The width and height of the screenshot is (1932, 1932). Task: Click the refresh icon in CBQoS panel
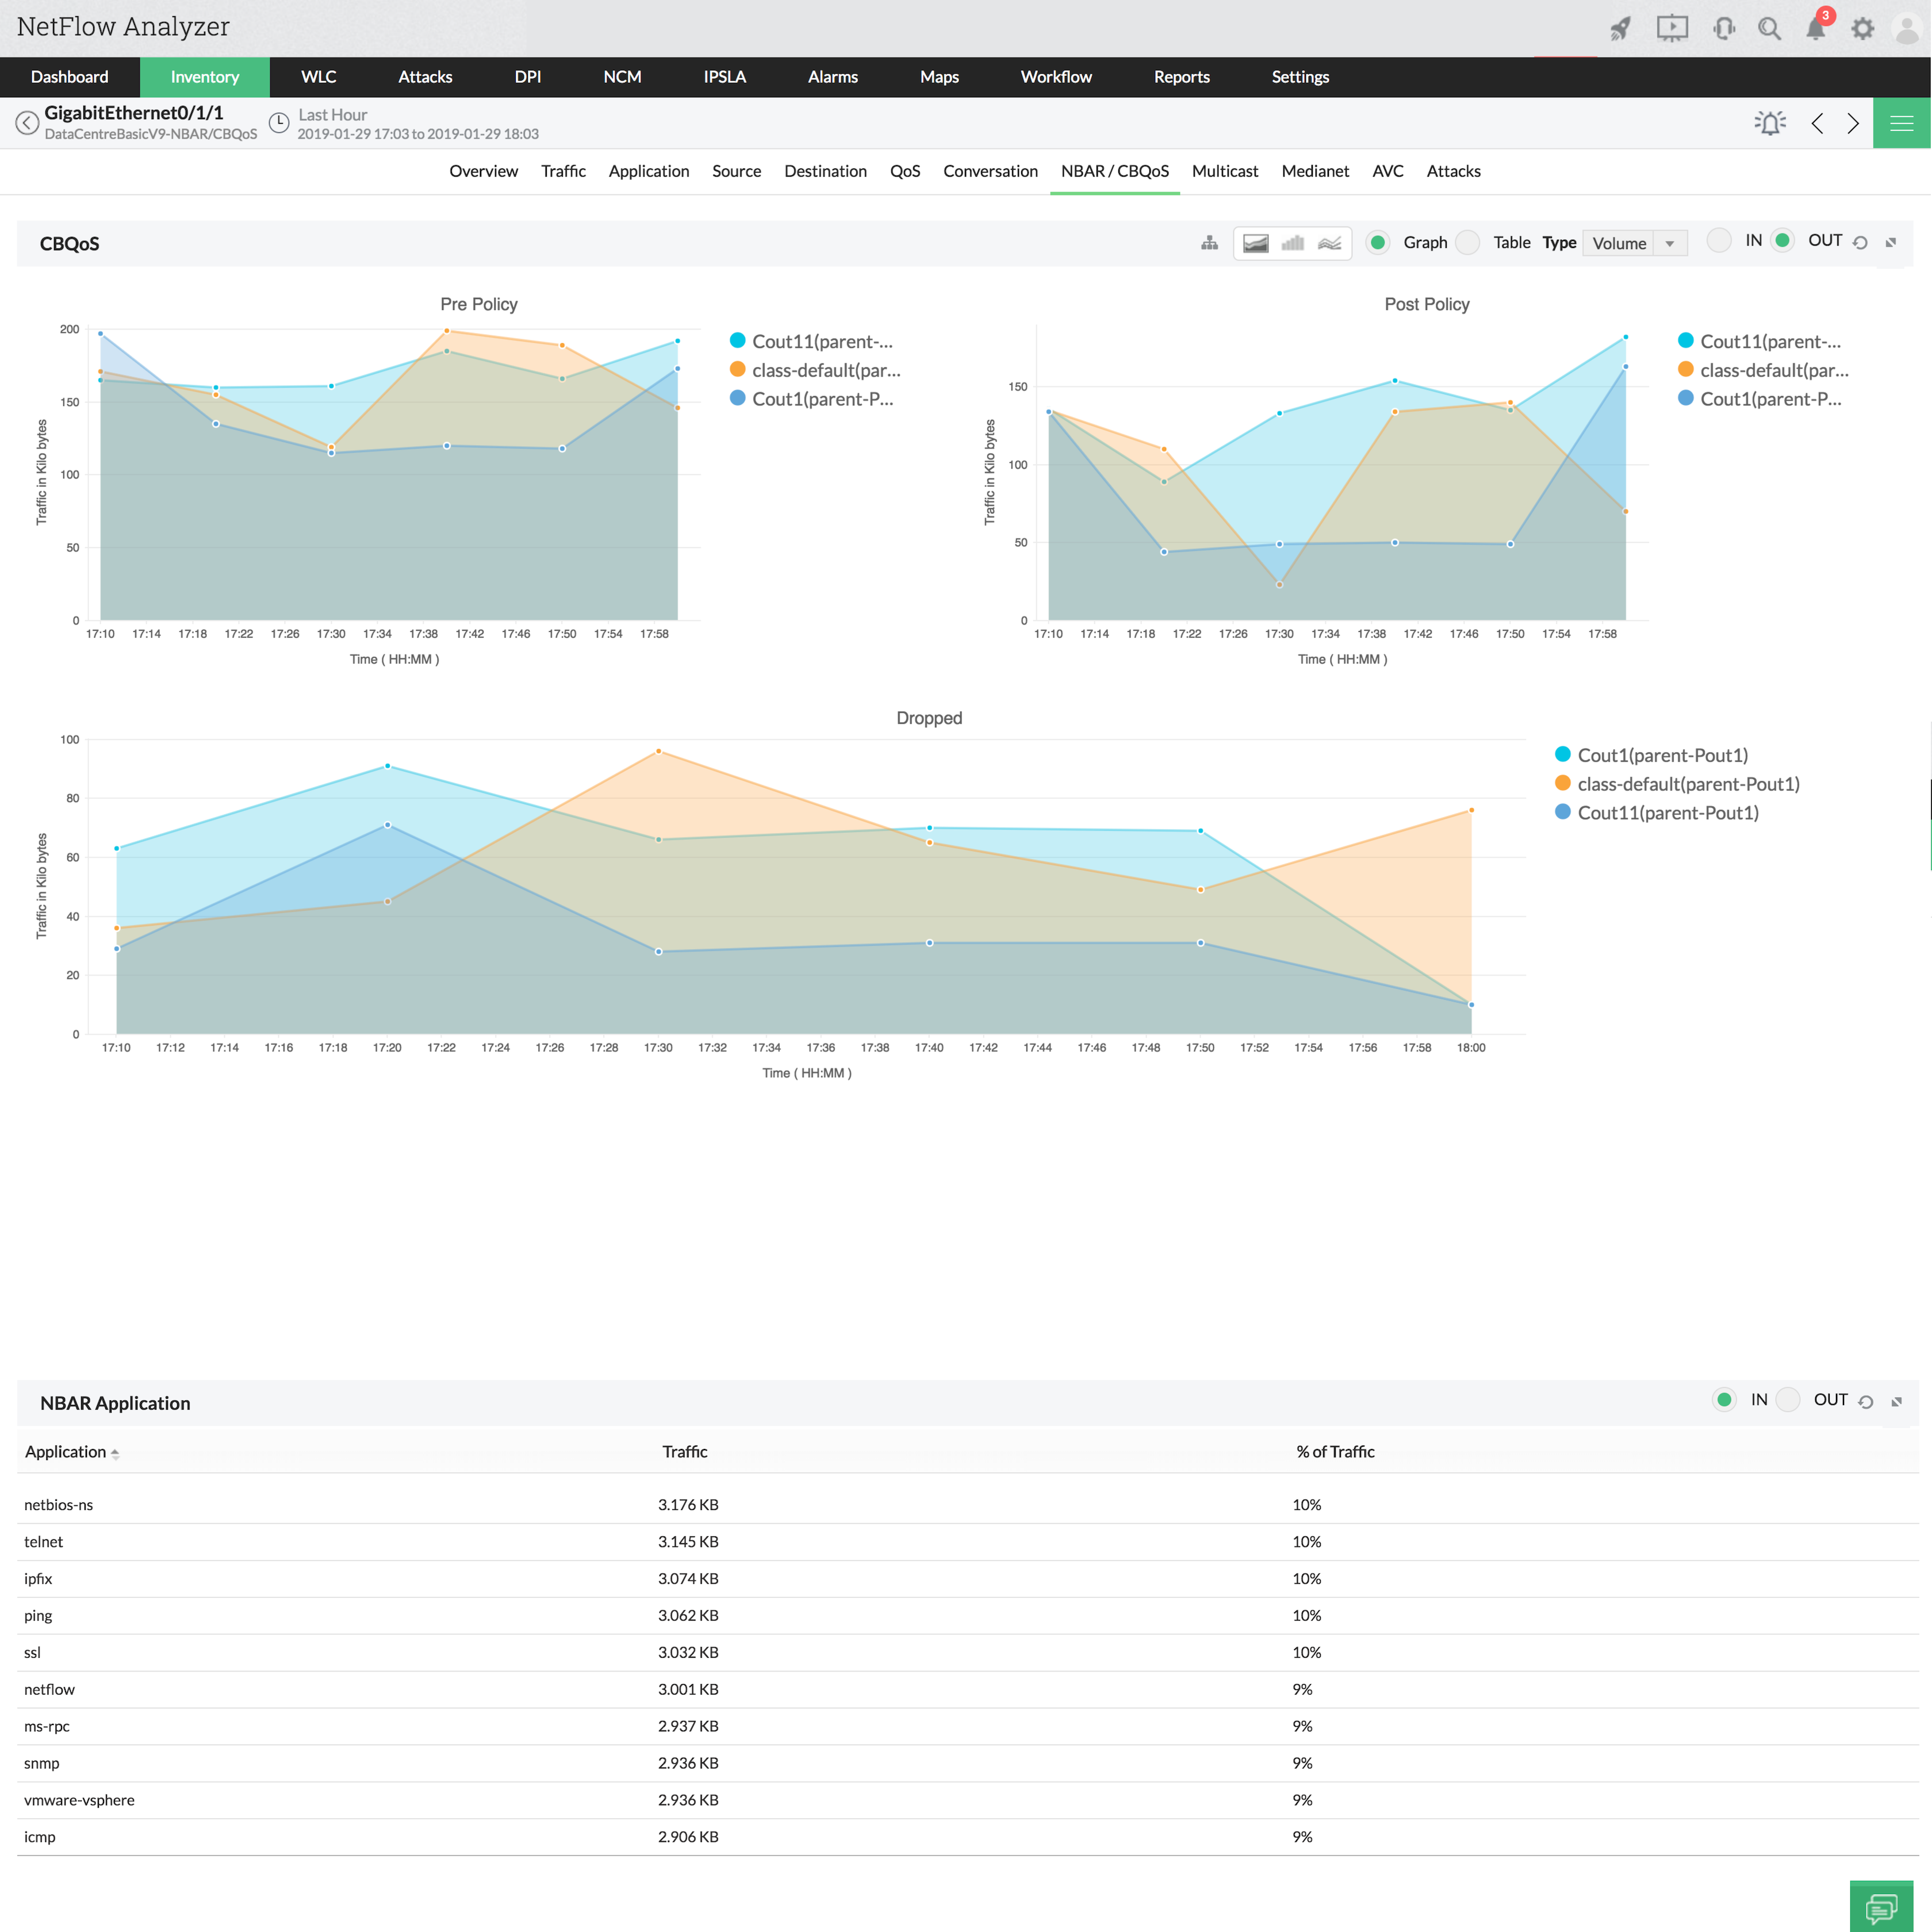pos(1860,243)
